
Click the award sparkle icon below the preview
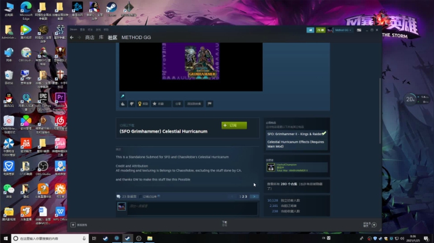(122, 96)
